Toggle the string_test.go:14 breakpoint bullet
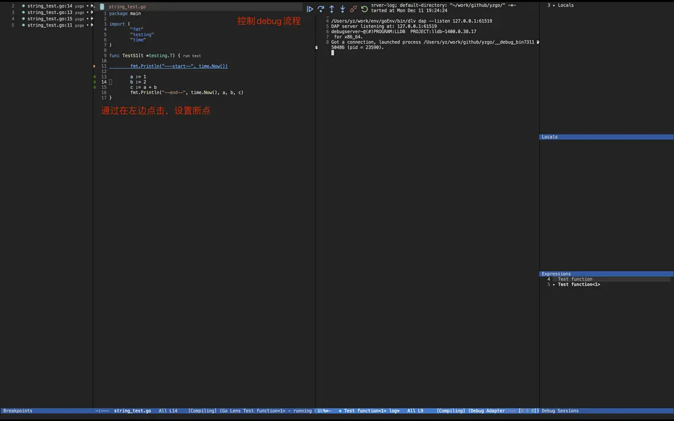Screen dimensions: 674x421 point(23,6)
